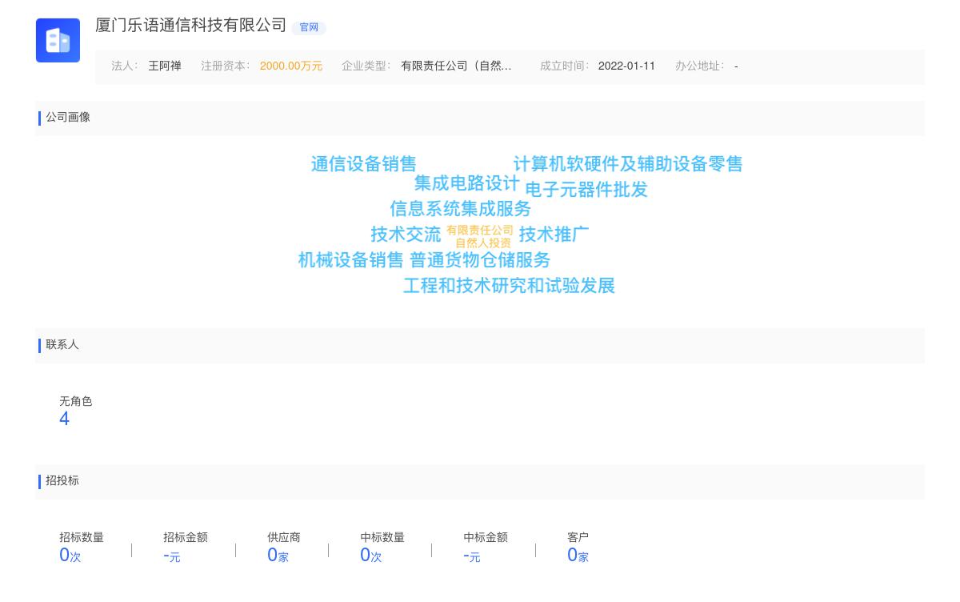Click word cloud tag 技术推广

[x=554, y=235]
